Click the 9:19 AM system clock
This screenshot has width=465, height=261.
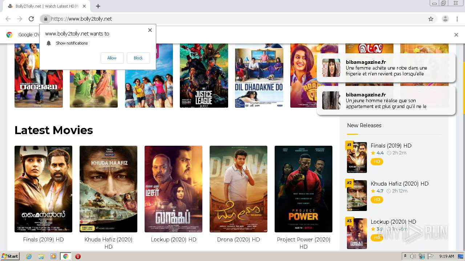446,256
